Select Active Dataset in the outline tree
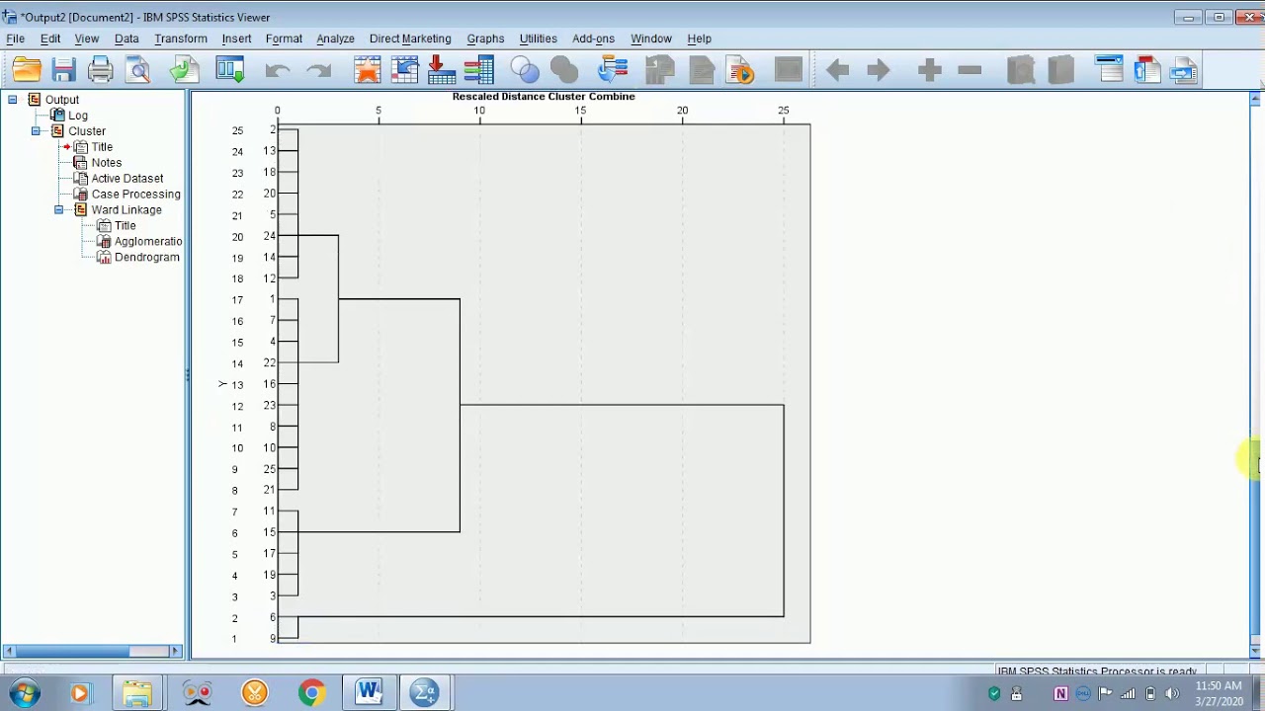This screenshot has height=711, width=1265. tap(127, 179)
